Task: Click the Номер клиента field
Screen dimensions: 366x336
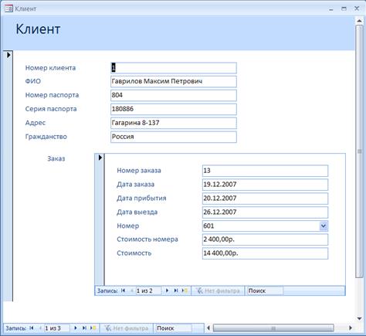Action: (174, 68)
